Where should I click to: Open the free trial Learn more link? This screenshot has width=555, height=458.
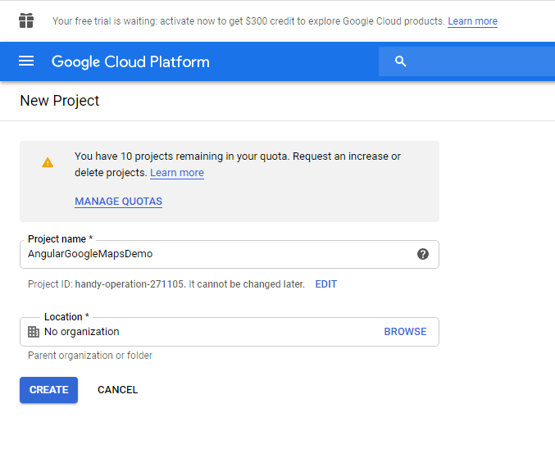pyautogui.click(x=472, y=21)
